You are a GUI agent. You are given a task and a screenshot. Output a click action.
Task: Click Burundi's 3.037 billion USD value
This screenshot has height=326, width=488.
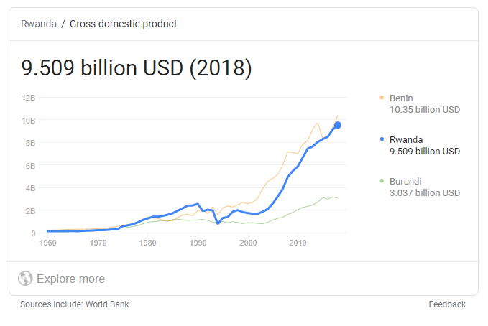tap(424, 193)
